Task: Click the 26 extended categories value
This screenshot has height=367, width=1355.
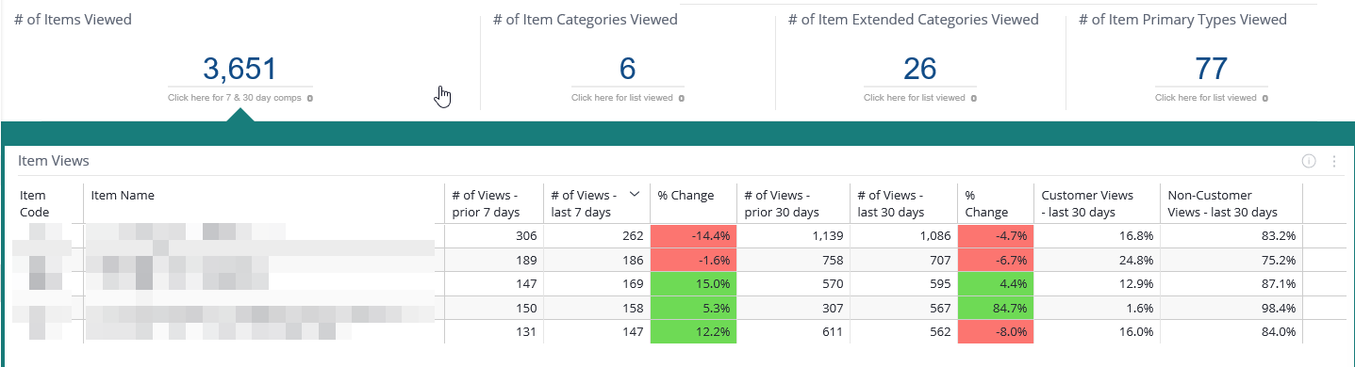Action: click(920, 69)
